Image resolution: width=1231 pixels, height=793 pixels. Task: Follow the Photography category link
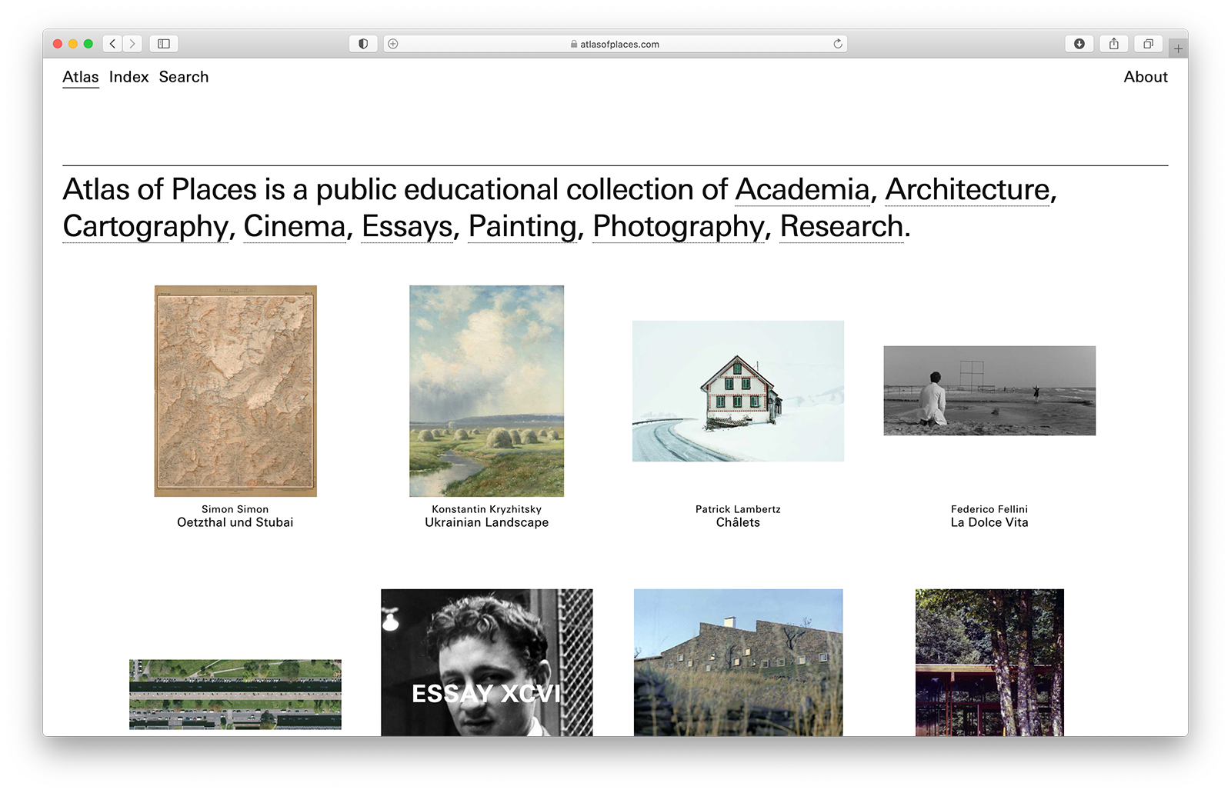coord(679,226)
